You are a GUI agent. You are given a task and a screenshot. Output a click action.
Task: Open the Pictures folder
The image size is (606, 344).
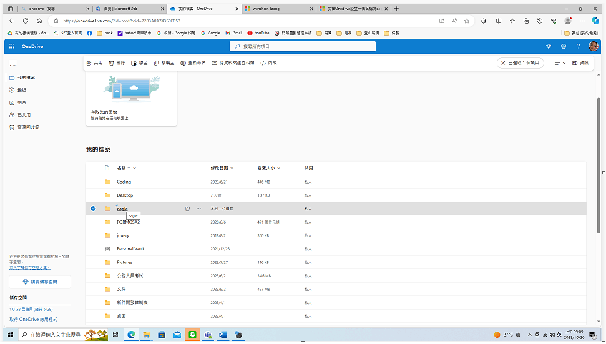tap(124, 262)
